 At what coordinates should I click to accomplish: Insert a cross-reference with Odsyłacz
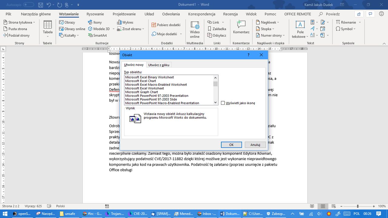(x=217, y=35)
